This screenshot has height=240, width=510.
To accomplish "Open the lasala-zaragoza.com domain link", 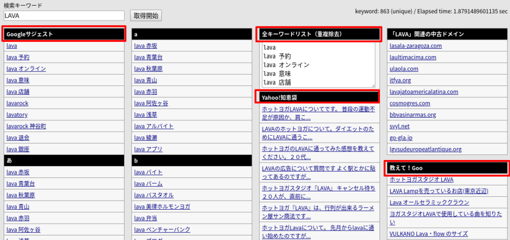I will [x=416, y=46].
